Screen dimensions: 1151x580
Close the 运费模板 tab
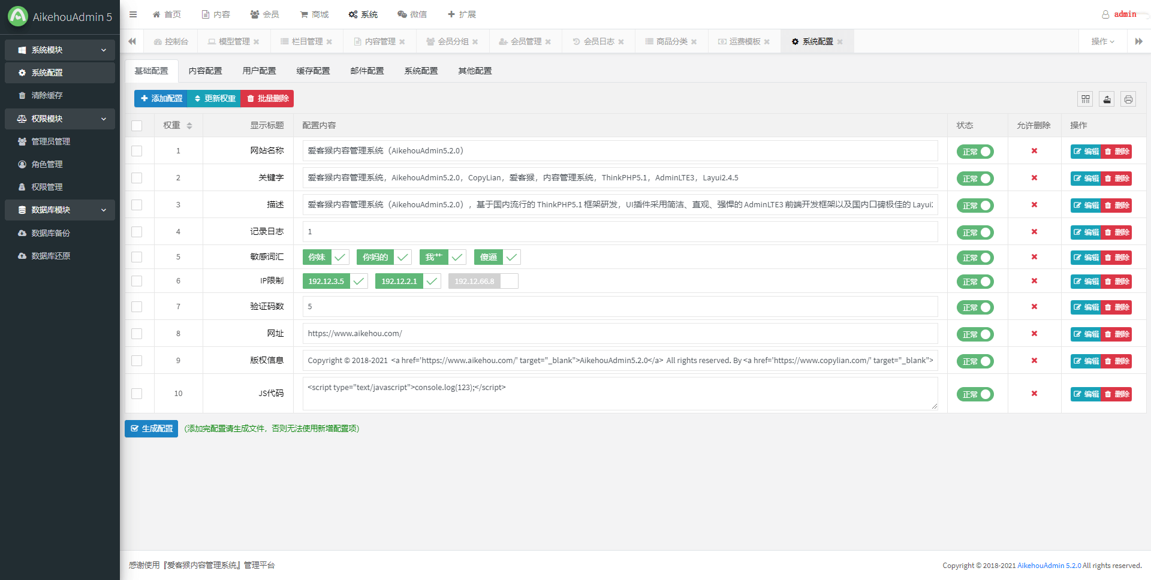[767, 42]
